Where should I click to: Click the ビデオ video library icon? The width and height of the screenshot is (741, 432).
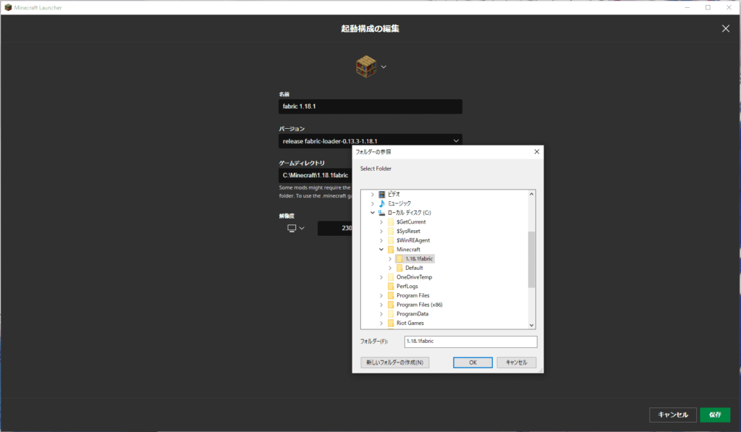tap(382, 194)
